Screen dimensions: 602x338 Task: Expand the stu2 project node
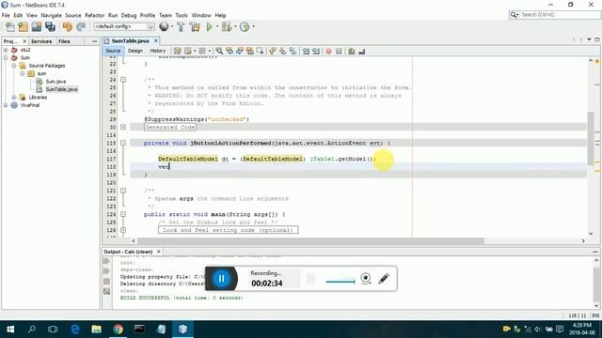6,50
